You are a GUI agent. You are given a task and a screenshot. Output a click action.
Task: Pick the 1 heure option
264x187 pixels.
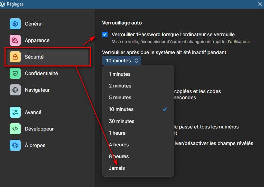[x=117, y=133]
